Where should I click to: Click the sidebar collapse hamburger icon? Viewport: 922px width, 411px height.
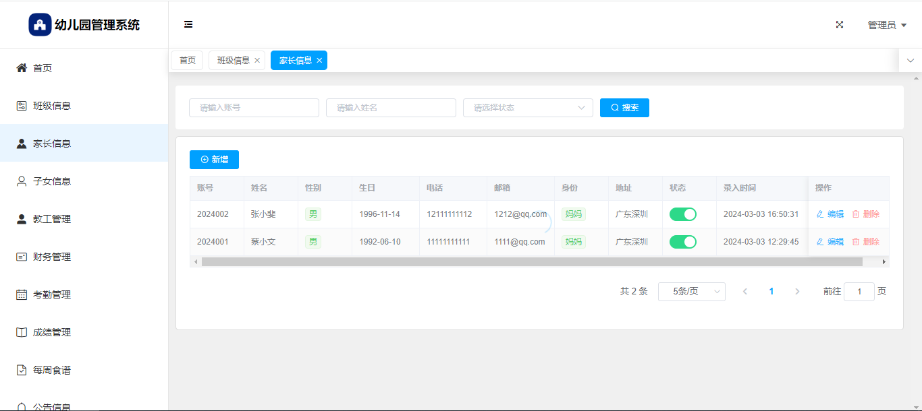coord(188,25)
